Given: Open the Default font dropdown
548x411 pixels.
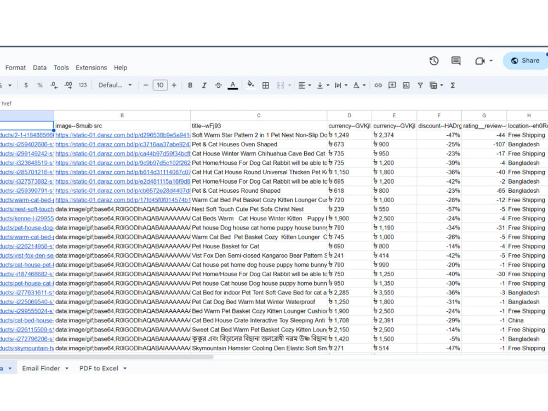Looking at the screenshot, I should (115, 85).
